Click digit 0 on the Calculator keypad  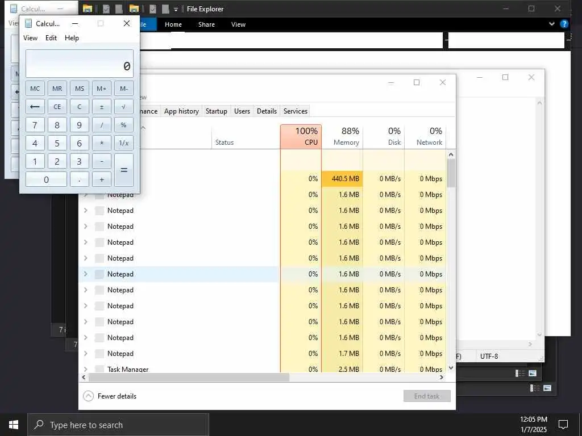pos(46,179)
